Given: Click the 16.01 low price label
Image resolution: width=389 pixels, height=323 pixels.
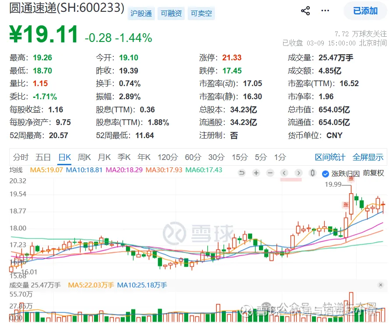Looking at the screenshot, I should pos(29,272).
